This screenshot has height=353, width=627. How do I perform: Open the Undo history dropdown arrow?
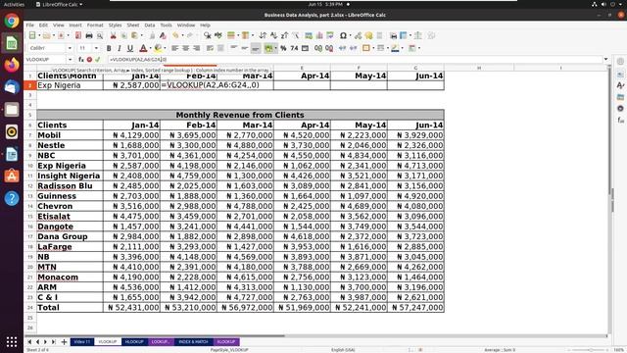pos(182,35)
